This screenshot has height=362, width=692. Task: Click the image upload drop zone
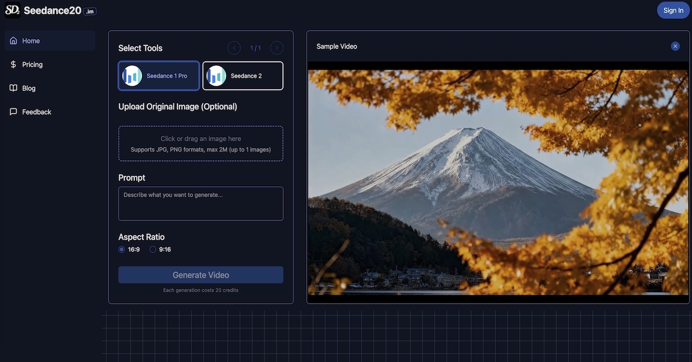point(201,144)
